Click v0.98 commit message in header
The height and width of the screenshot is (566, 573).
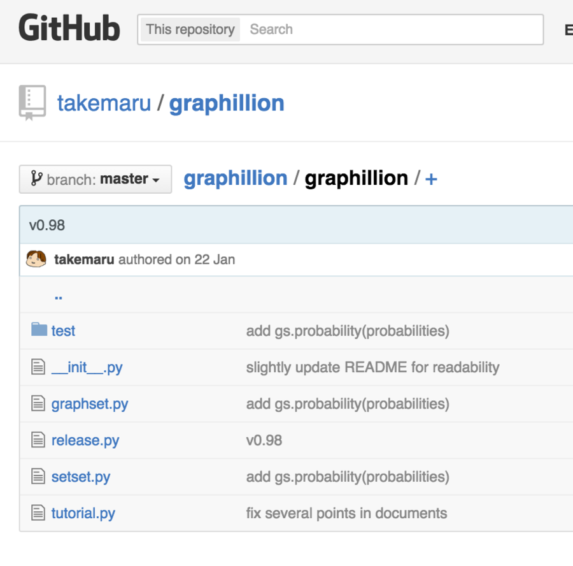(x=47, y=226)
